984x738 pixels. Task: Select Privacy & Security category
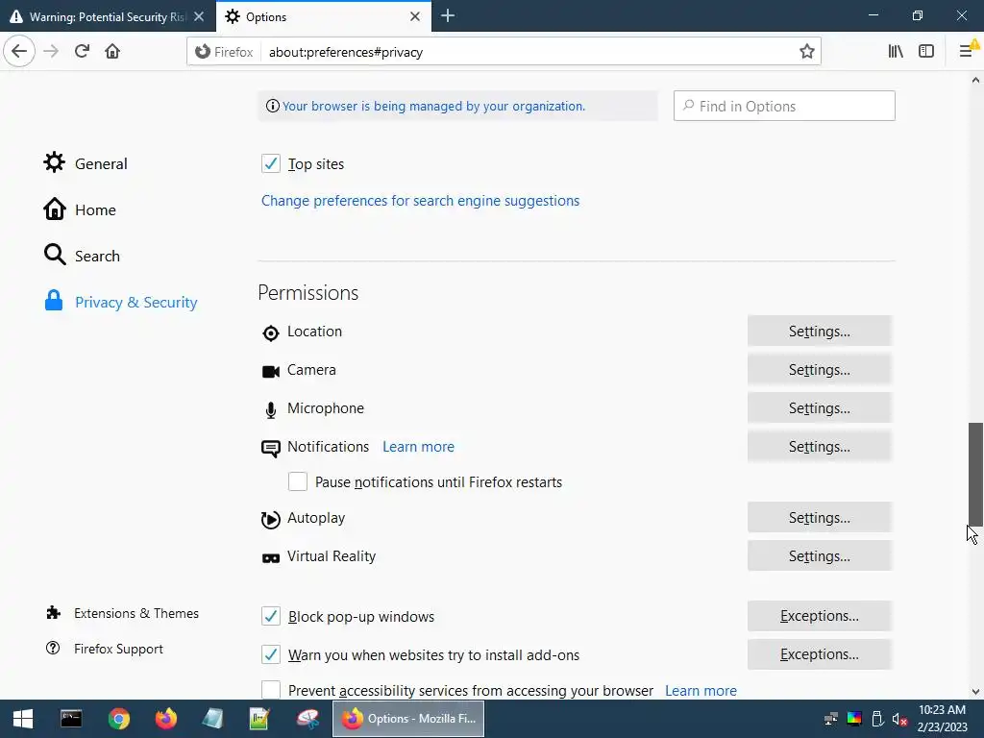[x=120, y=302]
